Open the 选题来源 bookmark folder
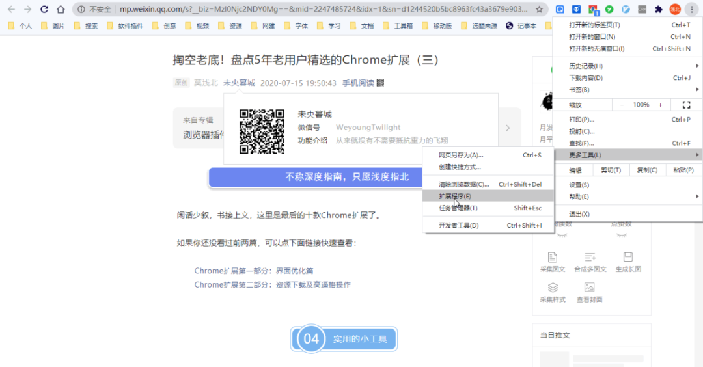The width and height of the screenshot is (703, 367). tap(479, 26)
